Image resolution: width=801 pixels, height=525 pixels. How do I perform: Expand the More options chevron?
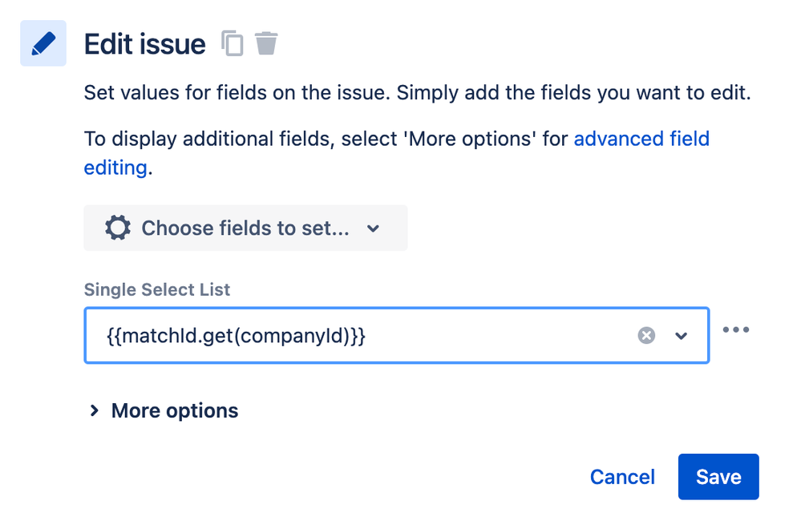coord(95,410)
